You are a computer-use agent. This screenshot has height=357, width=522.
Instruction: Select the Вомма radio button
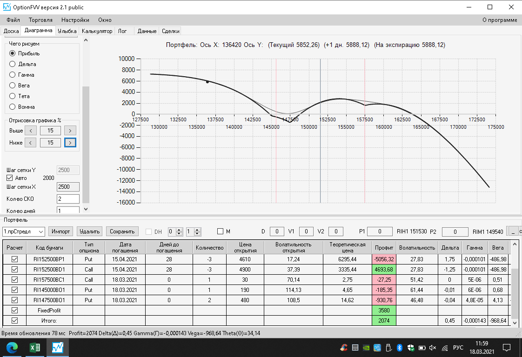12,106
